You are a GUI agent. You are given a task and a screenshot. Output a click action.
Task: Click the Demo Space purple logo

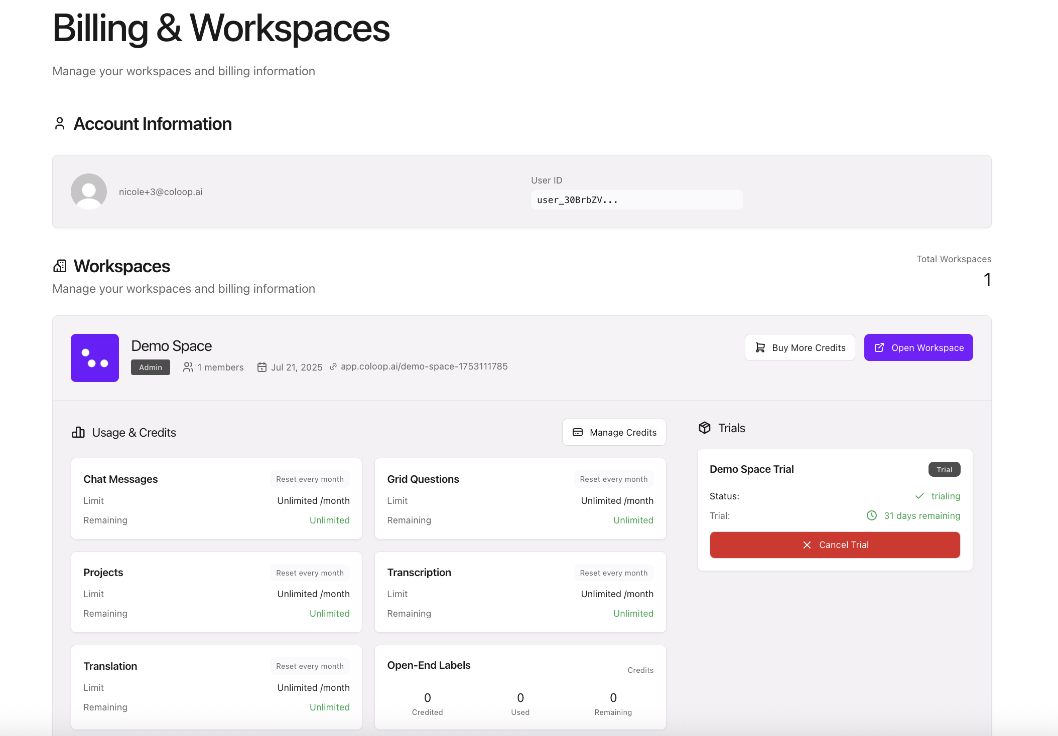[x=95, y=358]
